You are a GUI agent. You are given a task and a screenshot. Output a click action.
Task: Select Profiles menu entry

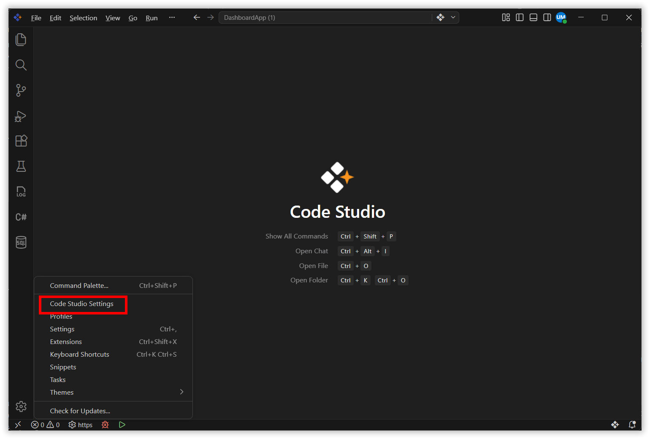[x=113, y=317]
